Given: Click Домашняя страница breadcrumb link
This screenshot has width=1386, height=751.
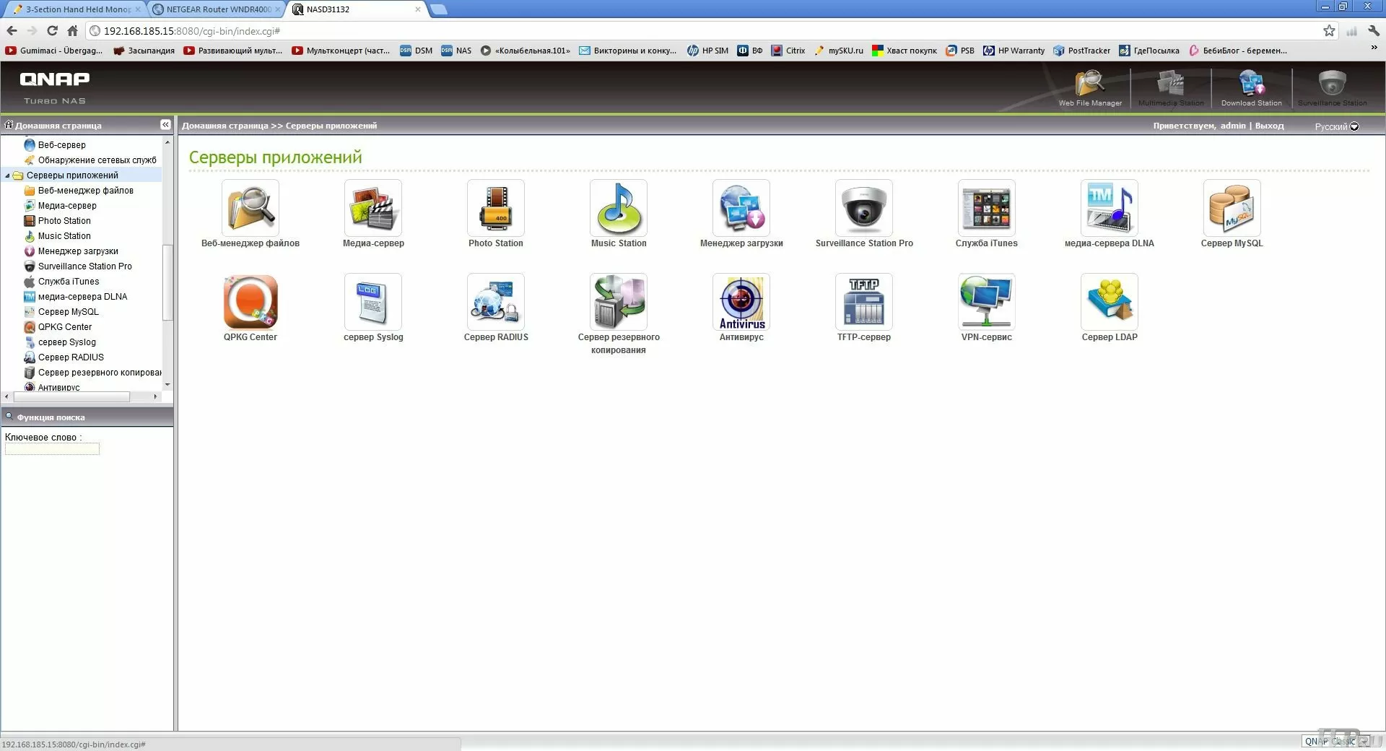Looking at the screenshot, I should [x=225, y=126].
